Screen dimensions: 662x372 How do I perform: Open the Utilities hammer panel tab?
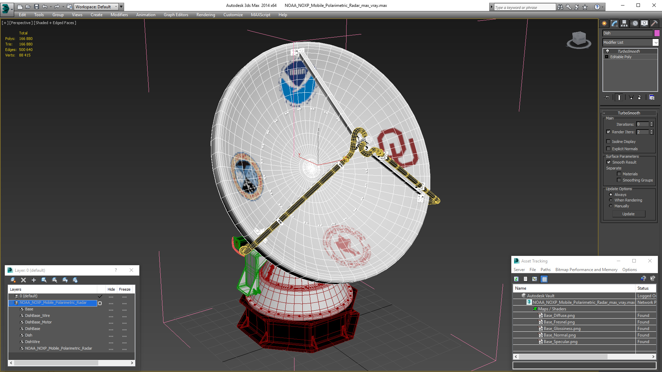coord(654,23)
